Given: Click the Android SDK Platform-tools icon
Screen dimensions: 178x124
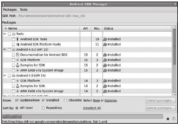Looking at the screenshot, I should tap(18, 44).
